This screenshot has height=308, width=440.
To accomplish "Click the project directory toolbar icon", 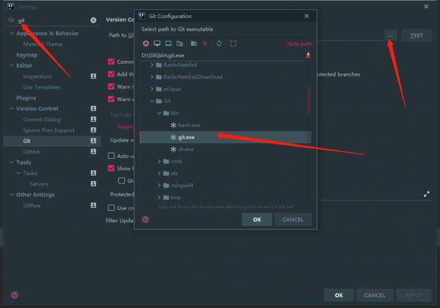I will coord(168,43).
